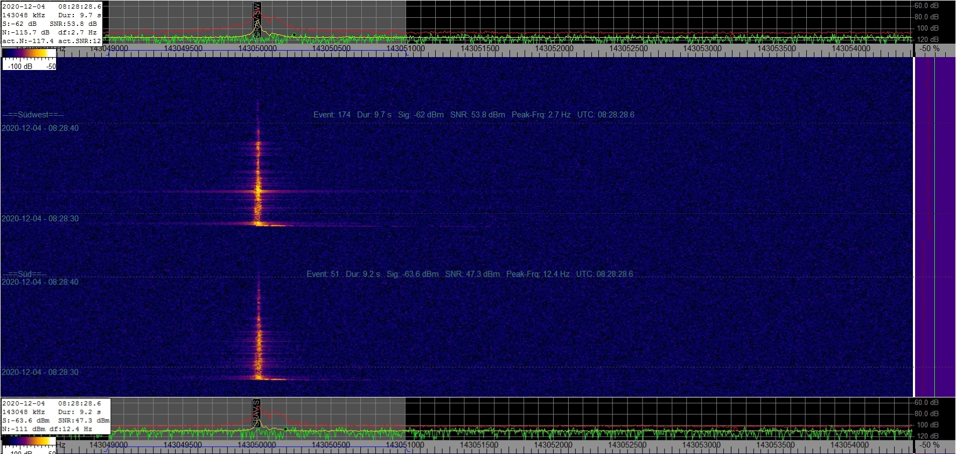Click top axis label 143054000

coord(851,48)
